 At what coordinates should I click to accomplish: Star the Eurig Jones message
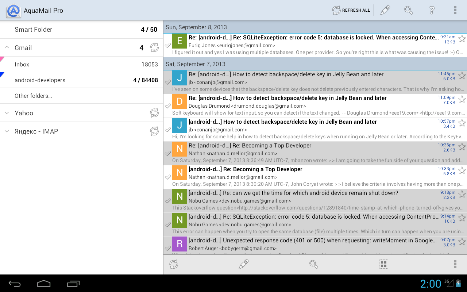tap(462, 39)
